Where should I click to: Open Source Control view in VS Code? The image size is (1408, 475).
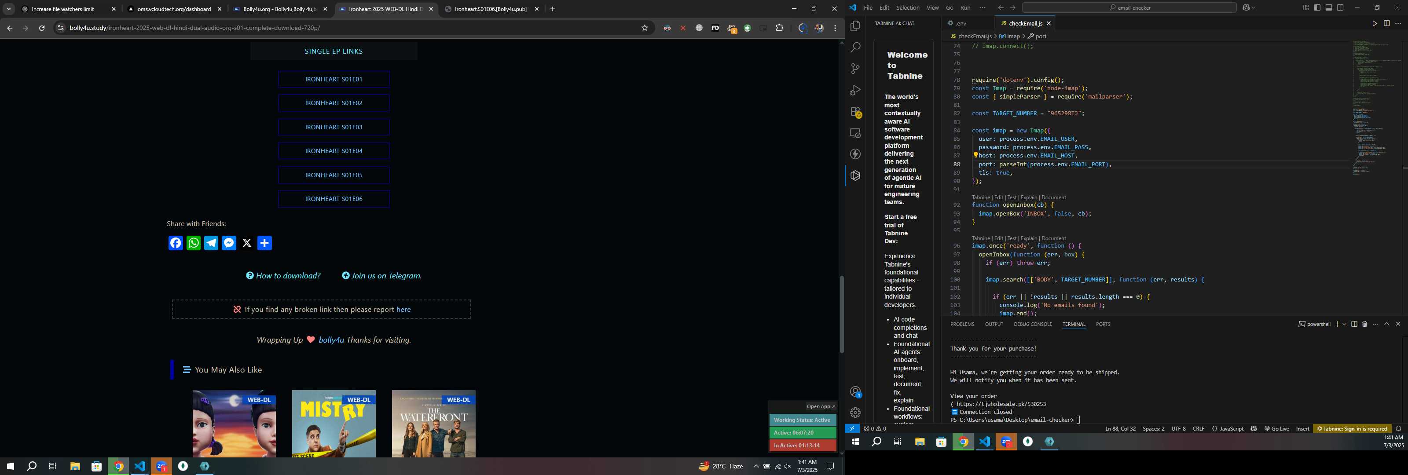(855, 69)
